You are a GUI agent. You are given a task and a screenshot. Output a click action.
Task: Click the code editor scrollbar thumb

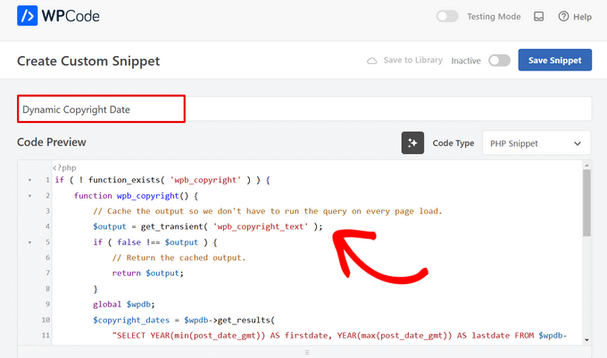point(586,203)
